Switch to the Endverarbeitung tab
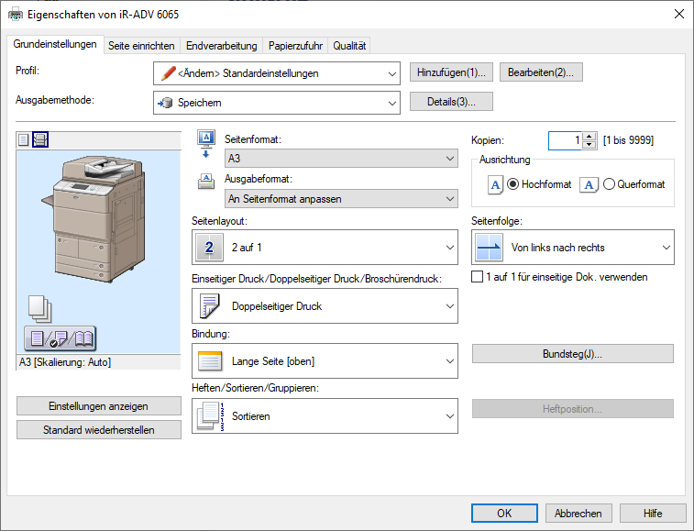Image resolution: width=694 pixels, height=531 pixels. coord(221,45)
